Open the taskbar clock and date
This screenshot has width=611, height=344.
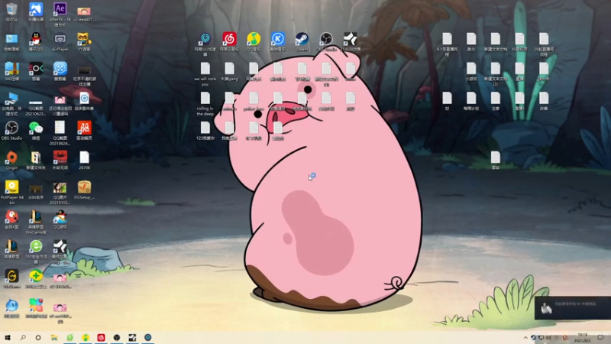(x=582, y=338)
